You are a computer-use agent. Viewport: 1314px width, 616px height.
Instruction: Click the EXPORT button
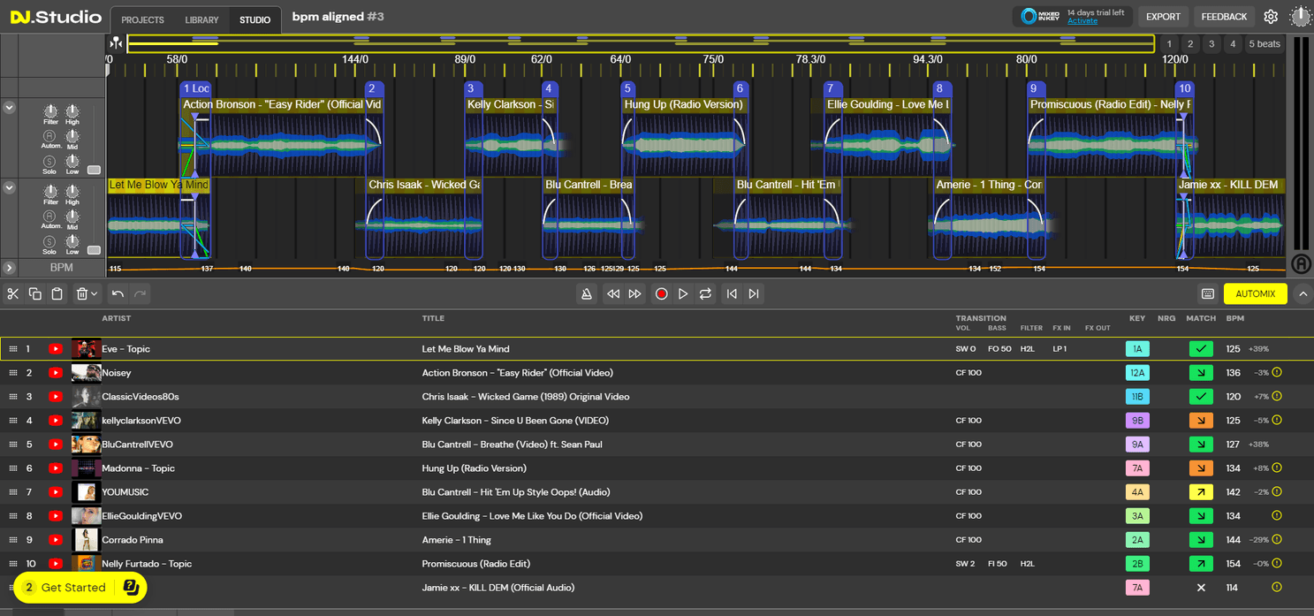coord(1163,17)
